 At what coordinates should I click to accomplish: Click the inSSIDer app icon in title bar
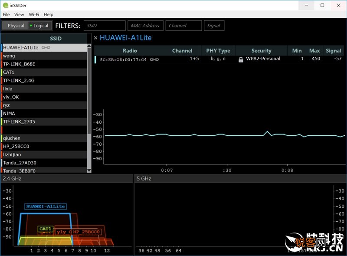[6, 5]
